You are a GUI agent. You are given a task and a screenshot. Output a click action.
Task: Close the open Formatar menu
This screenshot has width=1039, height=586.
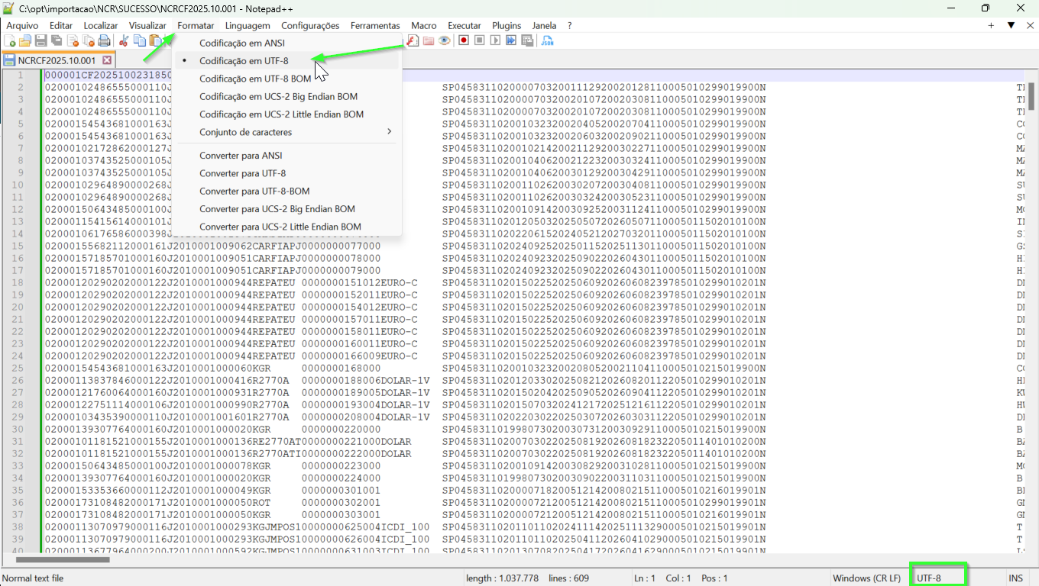click(x=196, y=25)
